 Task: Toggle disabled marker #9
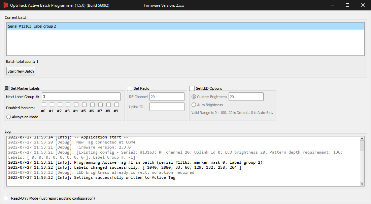[116, 105]
